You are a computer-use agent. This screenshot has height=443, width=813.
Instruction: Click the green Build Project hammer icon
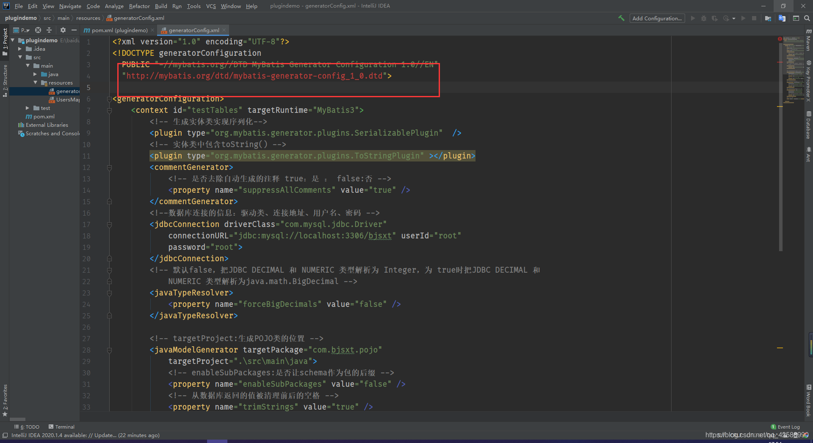coord(621,18)
